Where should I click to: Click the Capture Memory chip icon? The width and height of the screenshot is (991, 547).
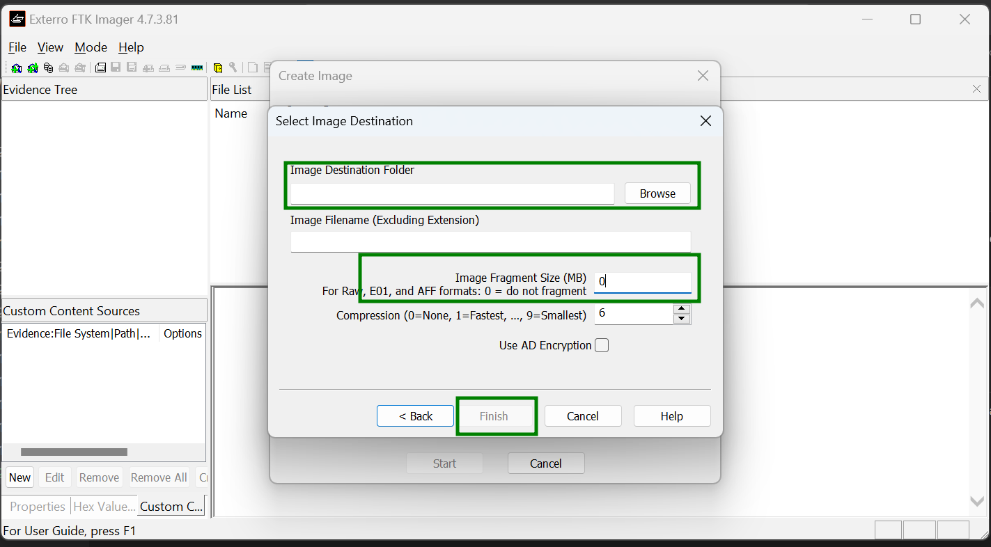point(196,68)
